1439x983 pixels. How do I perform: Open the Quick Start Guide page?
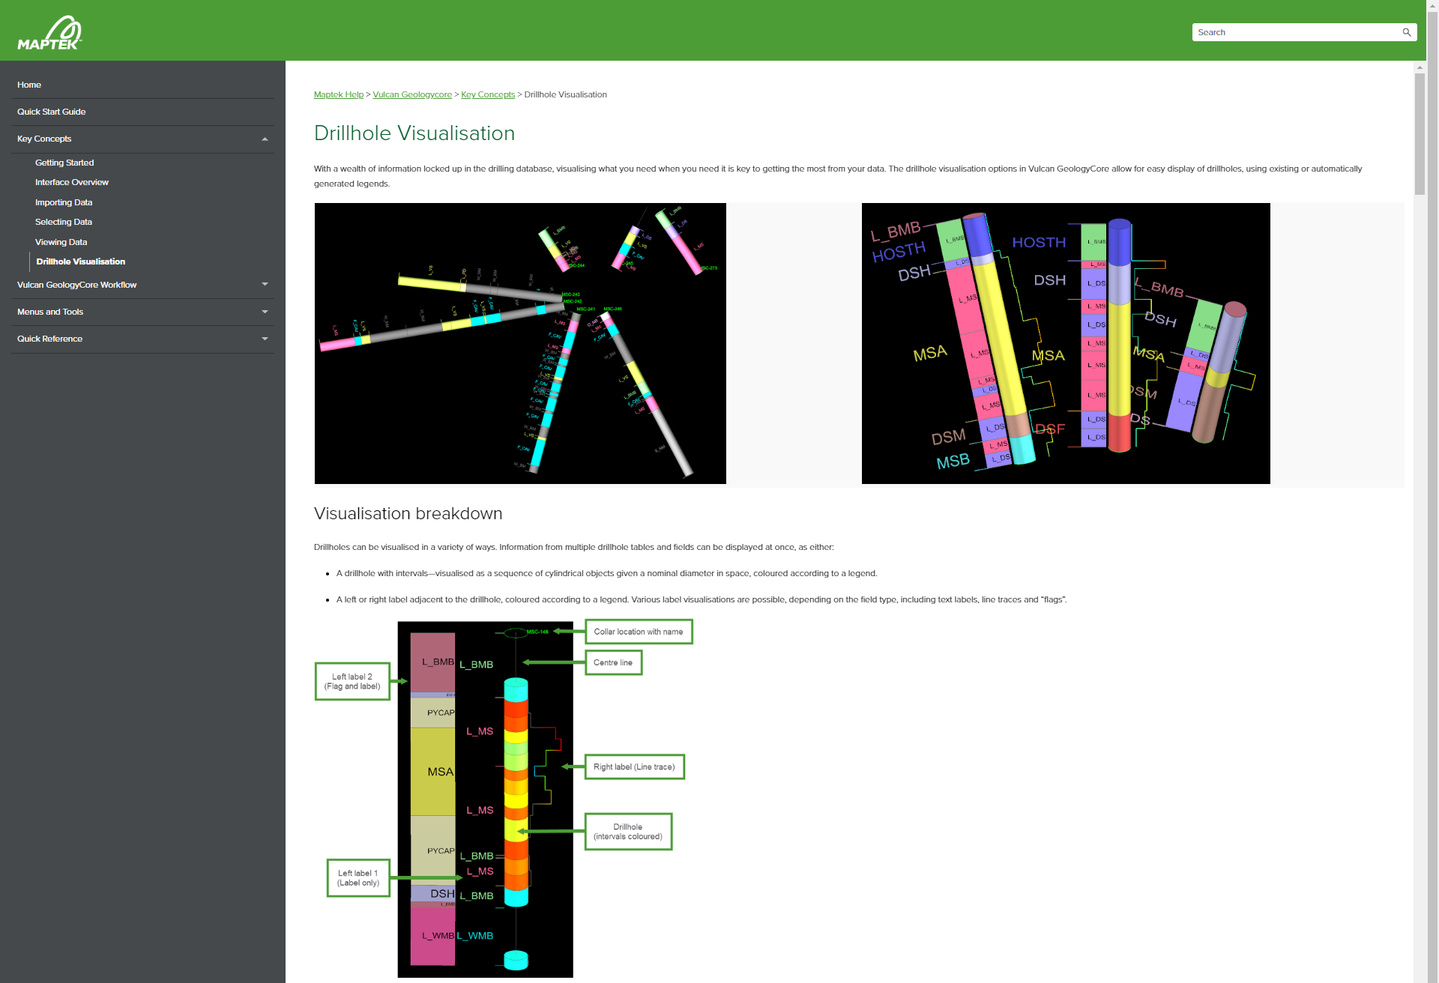[51, 111]
